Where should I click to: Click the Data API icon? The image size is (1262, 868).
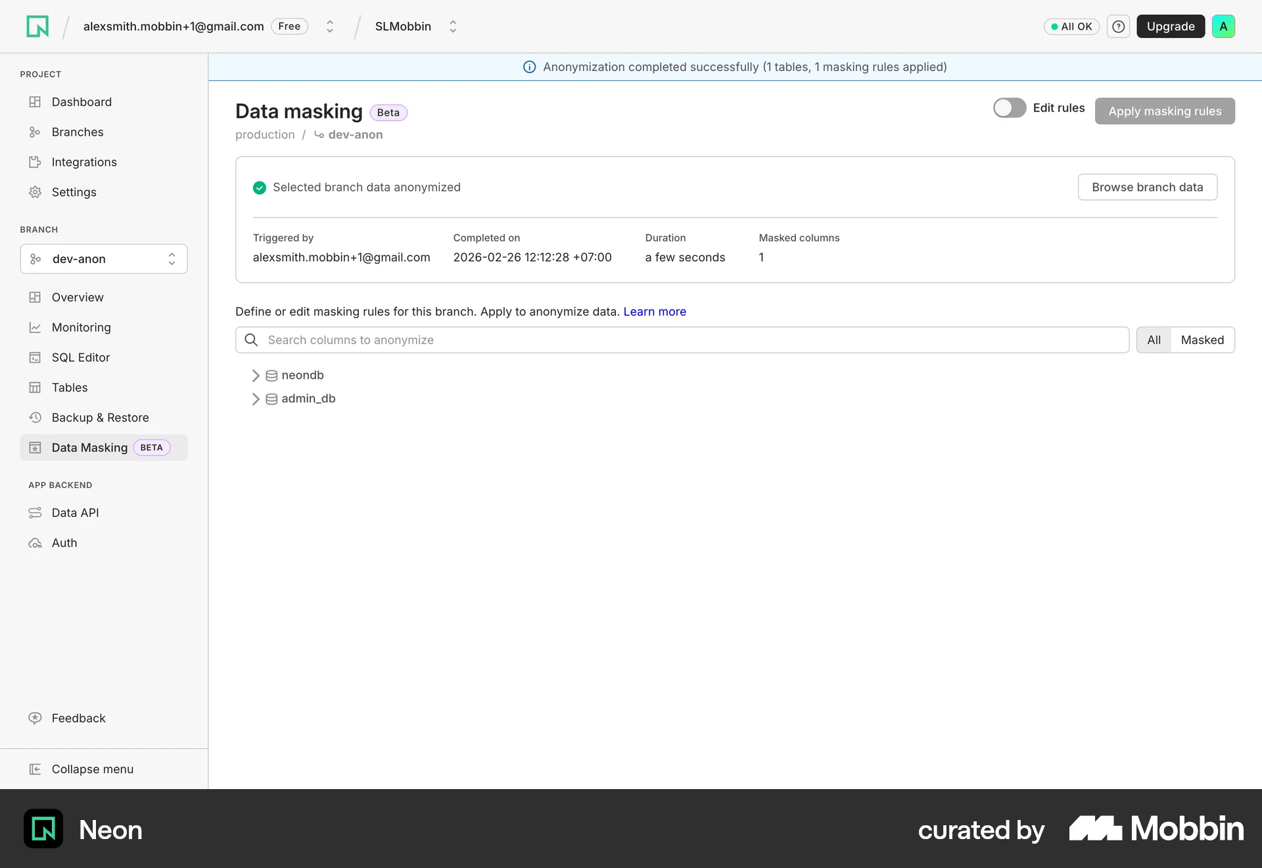[35, 513]
